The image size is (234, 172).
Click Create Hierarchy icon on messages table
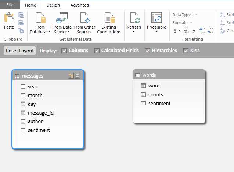pyautogui.click(x=71, y=76)
